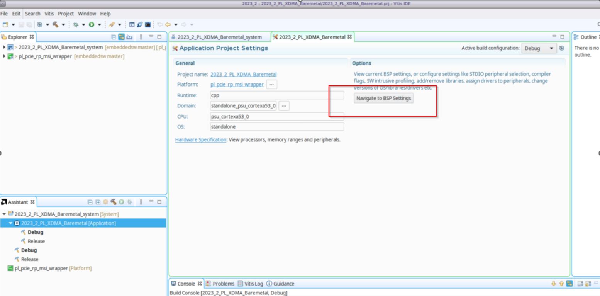Open the Hardware Specification link
The width and height of the screenshot is (600, 296).
[200, 140]
